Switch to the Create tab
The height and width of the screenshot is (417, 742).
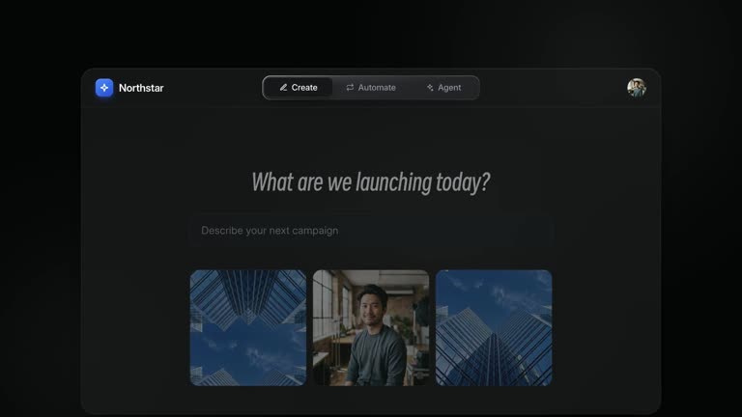299,88
